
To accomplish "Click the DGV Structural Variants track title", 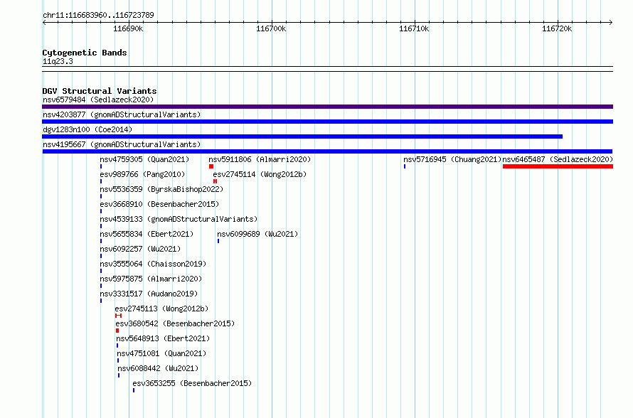I will click(x=100, y=91).
